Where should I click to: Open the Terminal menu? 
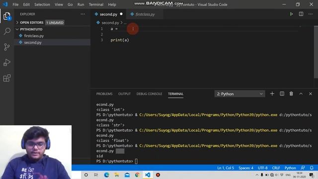point(96,4)
